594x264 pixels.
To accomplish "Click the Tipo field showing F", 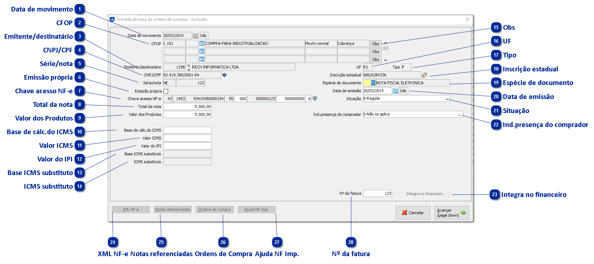I will click(407, 67).
